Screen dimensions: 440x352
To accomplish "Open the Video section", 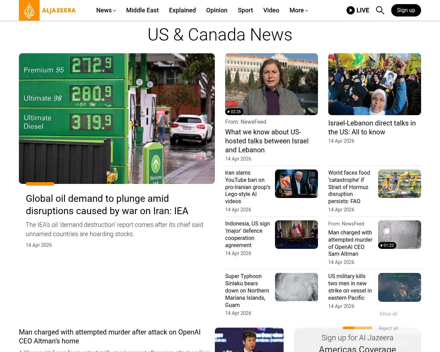I will pyautogui.click(x=271, y=10).
